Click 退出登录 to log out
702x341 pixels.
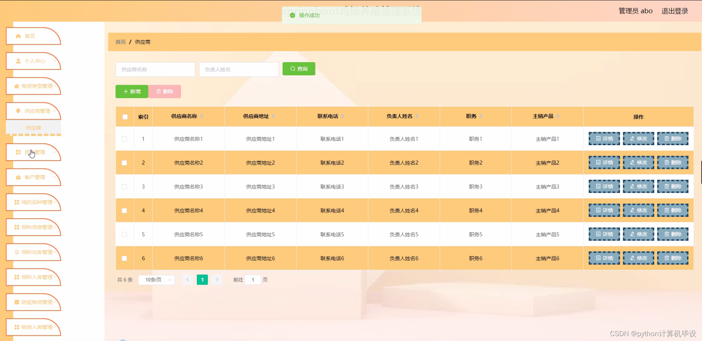point(675,11)
